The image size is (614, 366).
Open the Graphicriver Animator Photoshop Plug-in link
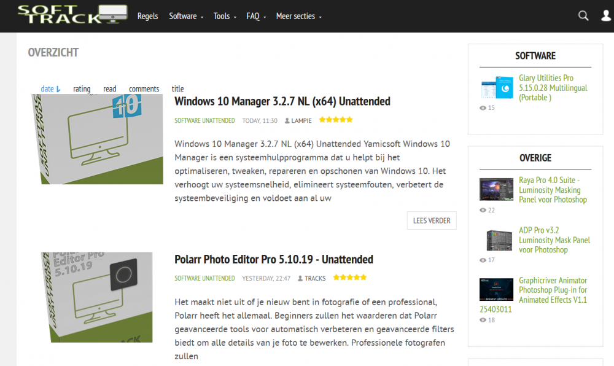click(x=553, y=290)
